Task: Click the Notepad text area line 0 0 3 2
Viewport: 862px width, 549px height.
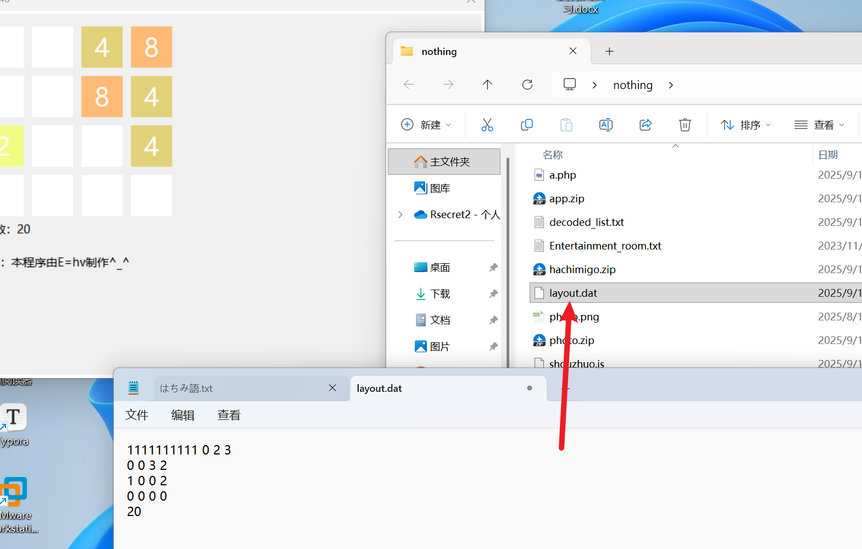Action: pyautogui.click(x=147, y=465)
